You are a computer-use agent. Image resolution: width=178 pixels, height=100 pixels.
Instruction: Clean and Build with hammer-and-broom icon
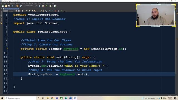coord(43,6)
